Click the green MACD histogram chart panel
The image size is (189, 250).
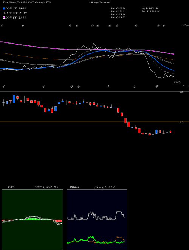coord(32,220)
